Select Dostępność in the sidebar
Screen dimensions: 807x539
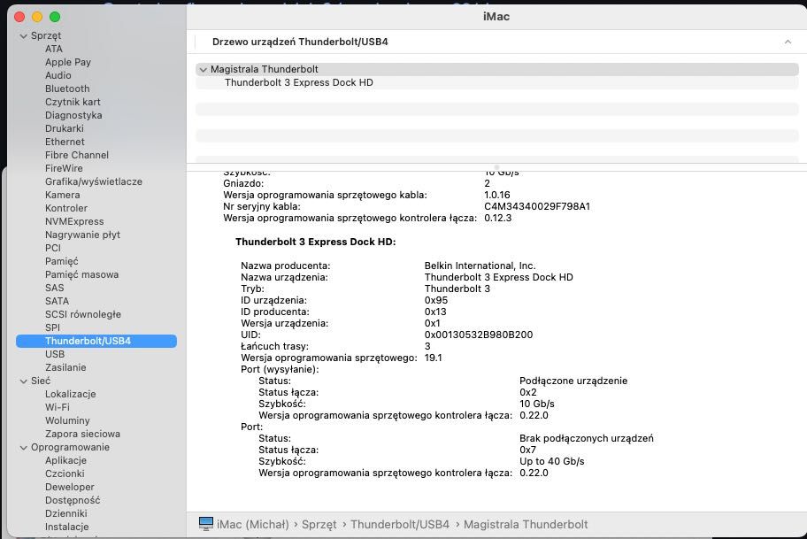(73, 500)
